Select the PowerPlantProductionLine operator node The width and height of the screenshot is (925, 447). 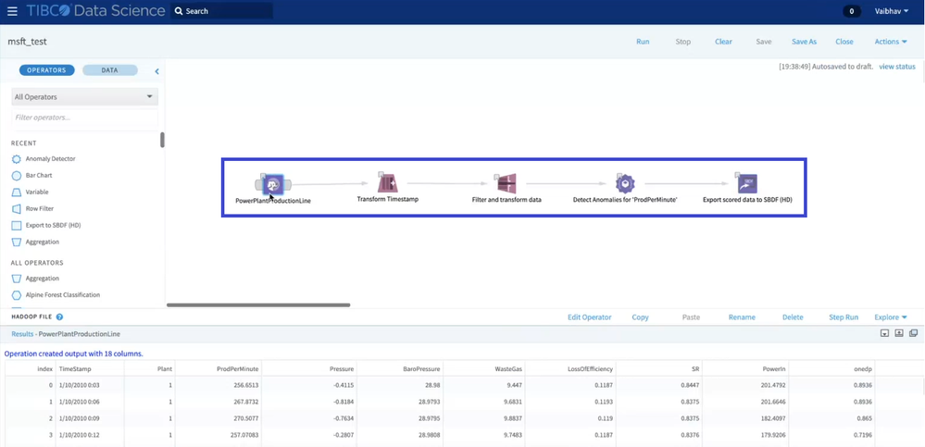click(273, 184)
